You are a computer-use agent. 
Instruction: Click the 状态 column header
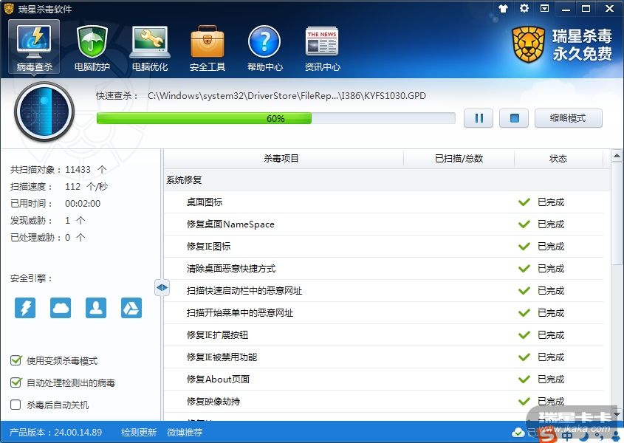click(x=558, y=159)
